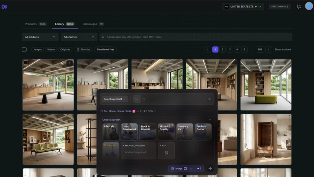Open the thumbnail with green ottoman

(x=266, y=85)
